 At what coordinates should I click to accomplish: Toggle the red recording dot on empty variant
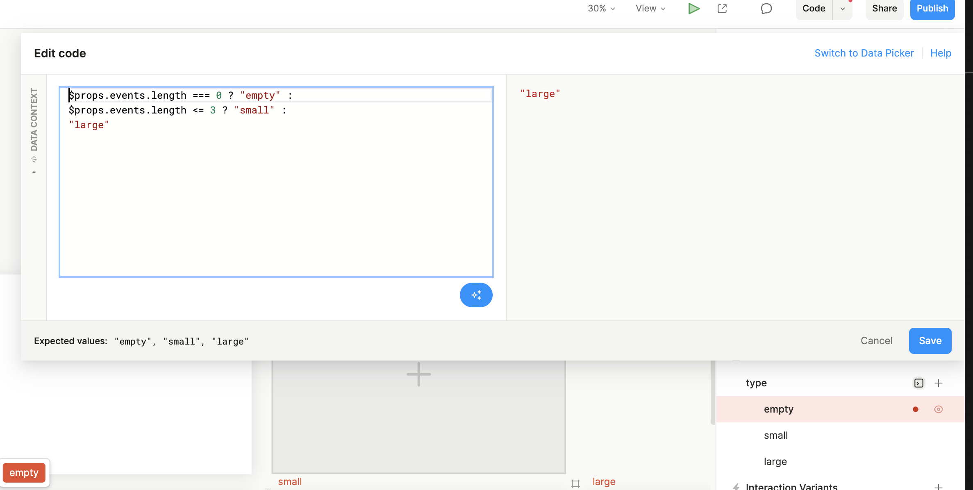coord(916,409)
